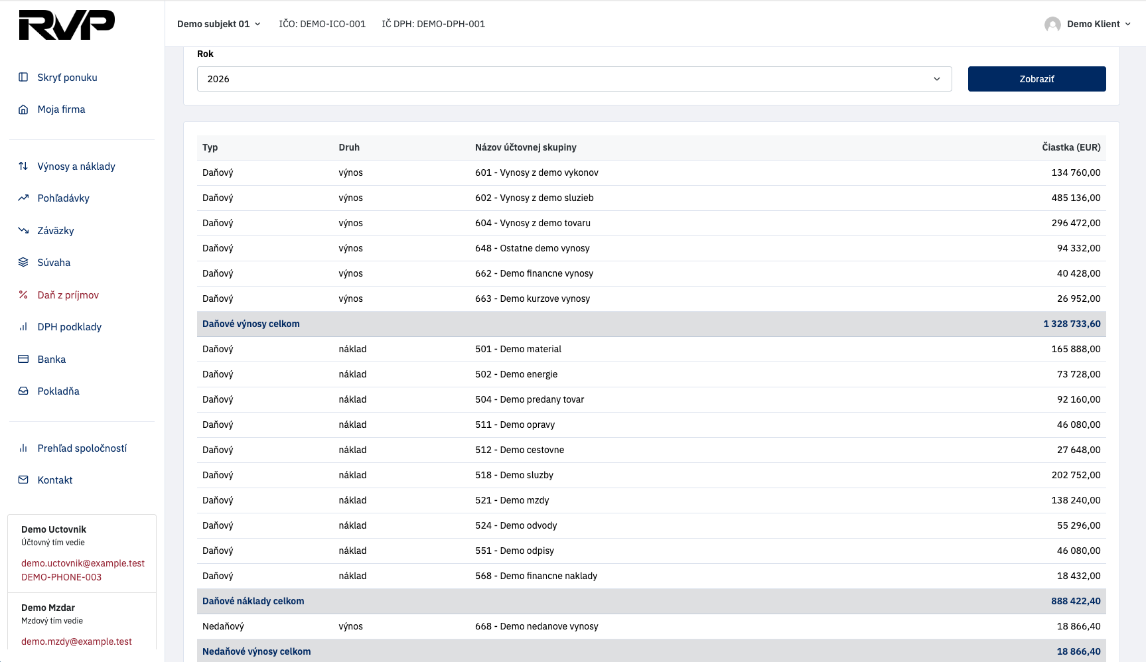Click the Typ column header

(210, 147)
